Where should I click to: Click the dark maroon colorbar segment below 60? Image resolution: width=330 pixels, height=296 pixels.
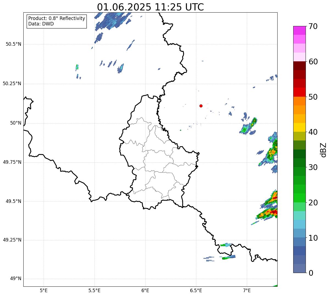pyautogui.click(x=300, y=66)
